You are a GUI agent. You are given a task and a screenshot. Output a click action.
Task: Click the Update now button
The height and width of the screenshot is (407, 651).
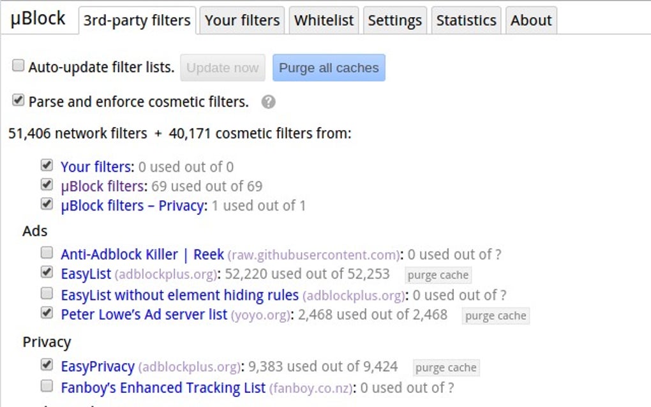(x=222, y=68)
